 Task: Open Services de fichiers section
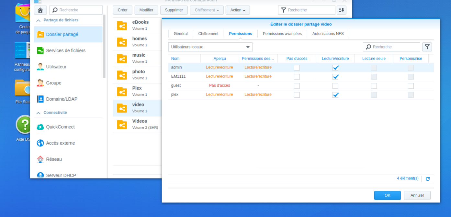point(66,50)
